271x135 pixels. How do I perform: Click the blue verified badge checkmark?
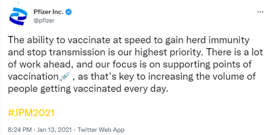point(69,12)
